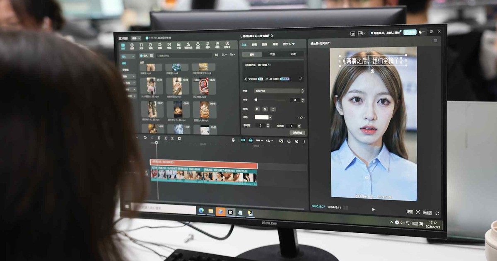Open the player panel hamburger menu

tap(435, 41)
